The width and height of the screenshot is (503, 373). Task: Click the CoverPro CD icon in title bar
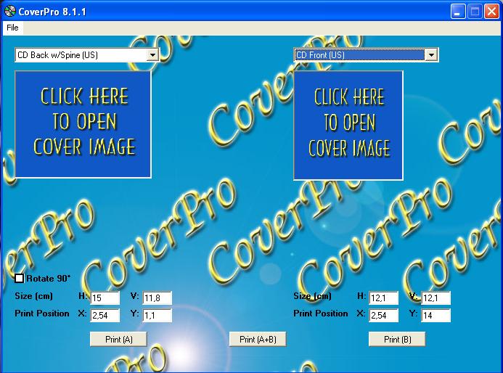pos(10,11)
